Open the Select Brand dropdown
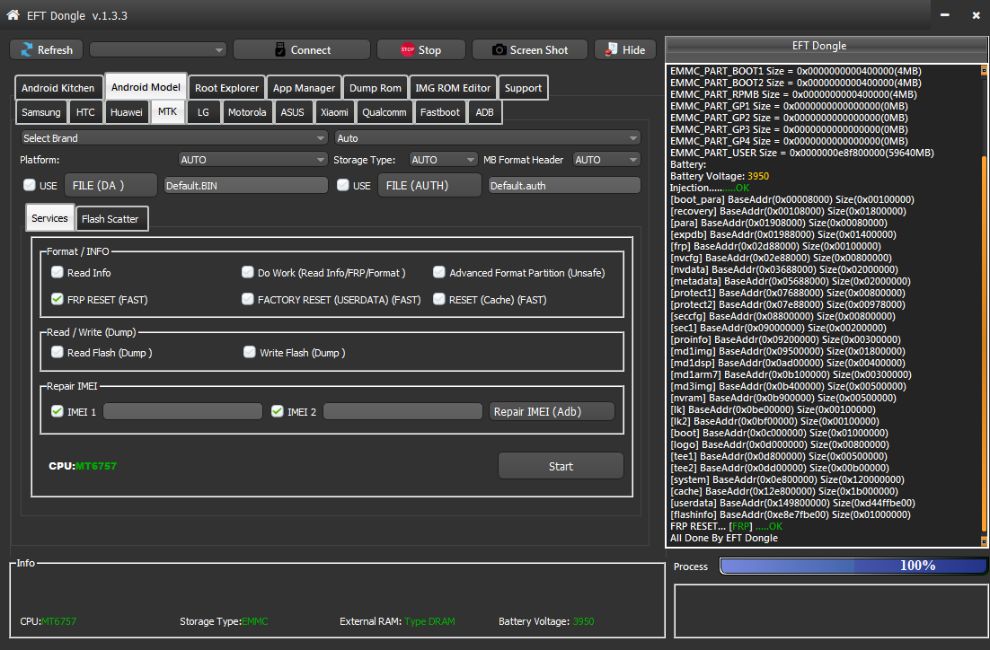 [x=174, y=138]
